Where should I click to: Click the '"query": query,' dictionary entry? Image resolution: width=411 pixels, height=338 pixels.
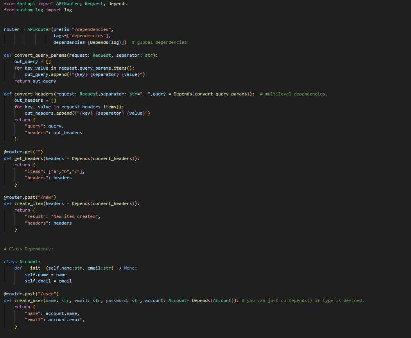(44, 126)
